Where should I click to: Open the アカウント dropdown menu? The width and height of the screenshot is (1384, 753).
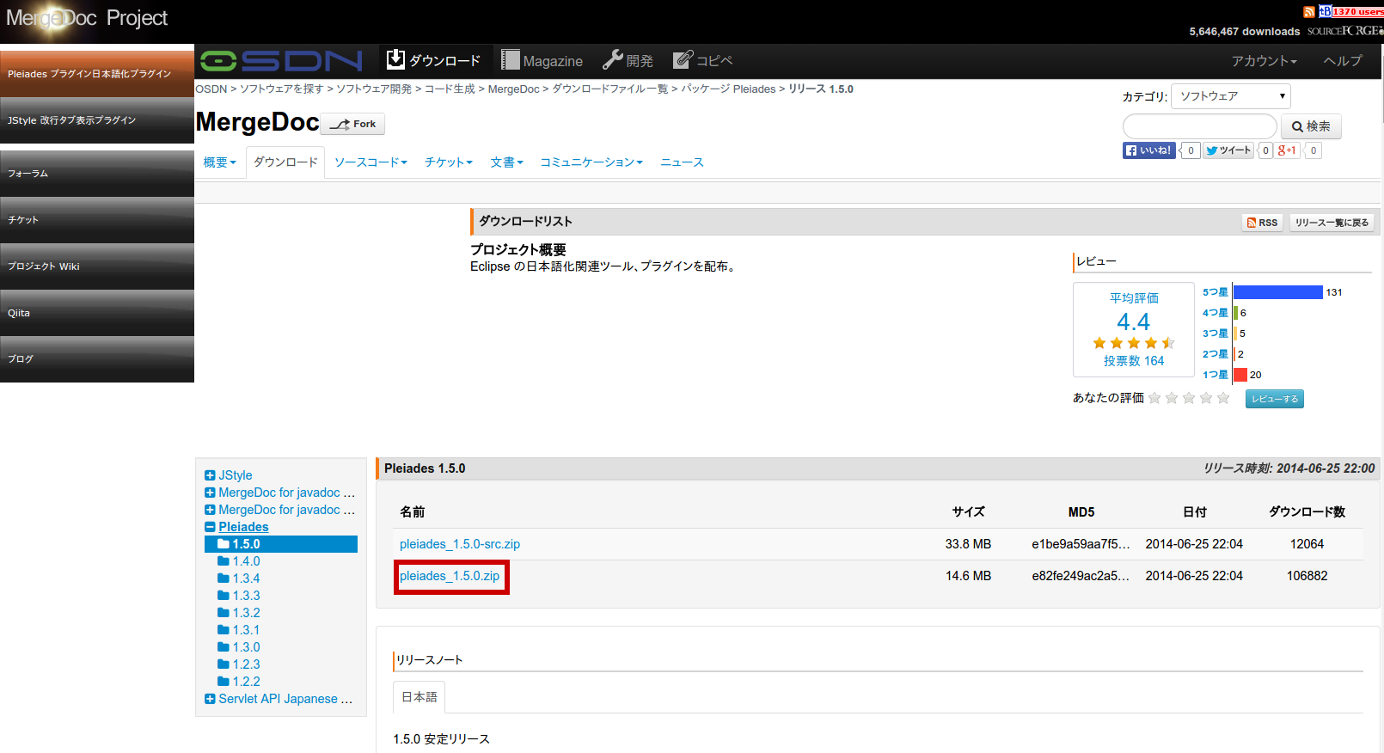(x=1264, y=61)
